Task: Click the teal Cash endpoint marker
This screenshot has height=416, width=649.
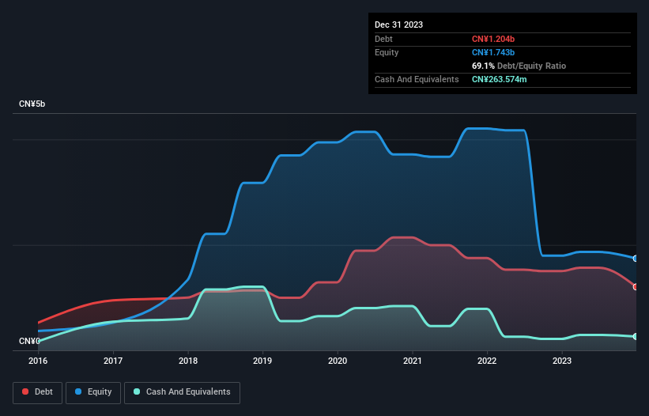Action: click(x=636, y=337)
